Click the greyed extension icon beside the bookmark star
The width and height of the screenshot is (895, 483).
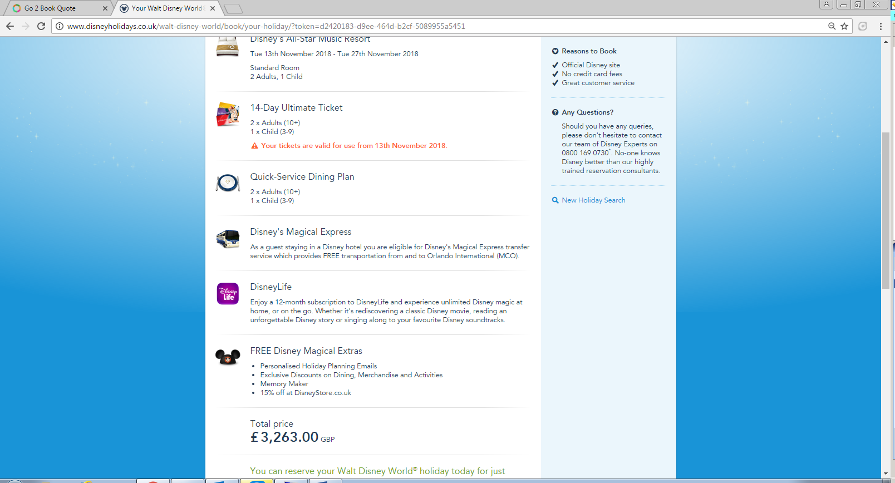[x=863, y=26]
